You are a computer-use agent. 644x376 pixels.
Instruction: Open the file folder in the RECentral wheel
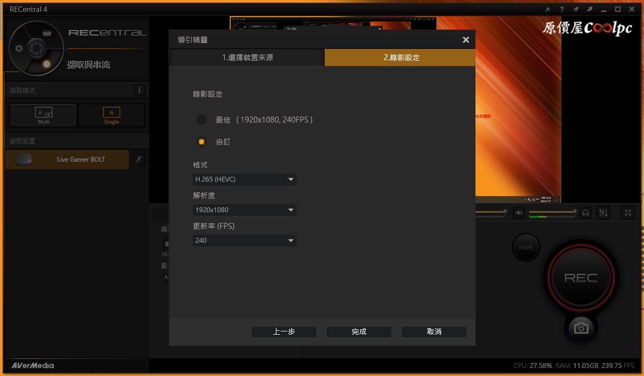(47, 33)
